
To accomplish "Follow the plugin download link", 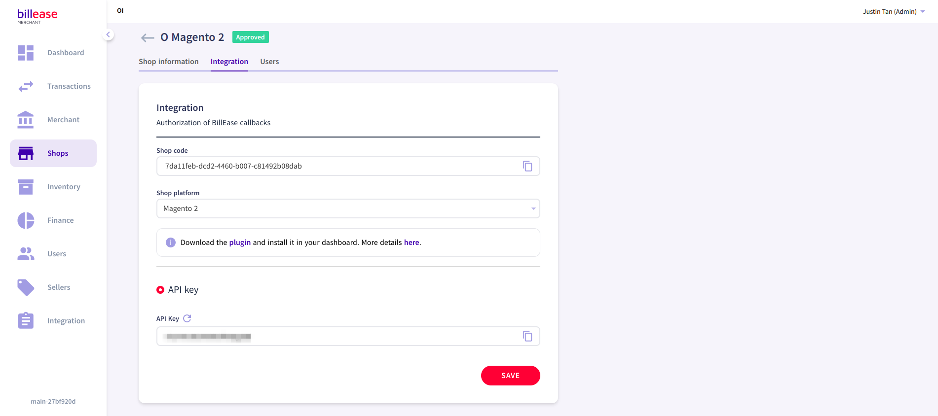I will [240, 243].
